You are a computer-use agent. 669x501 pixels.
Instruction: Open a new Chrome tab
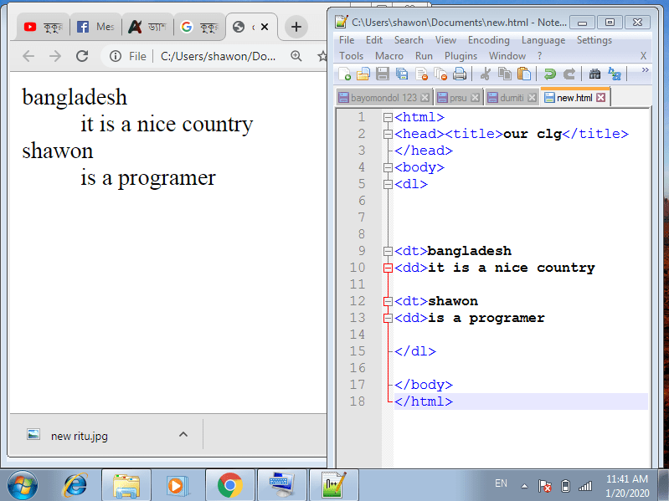point(296,27)
